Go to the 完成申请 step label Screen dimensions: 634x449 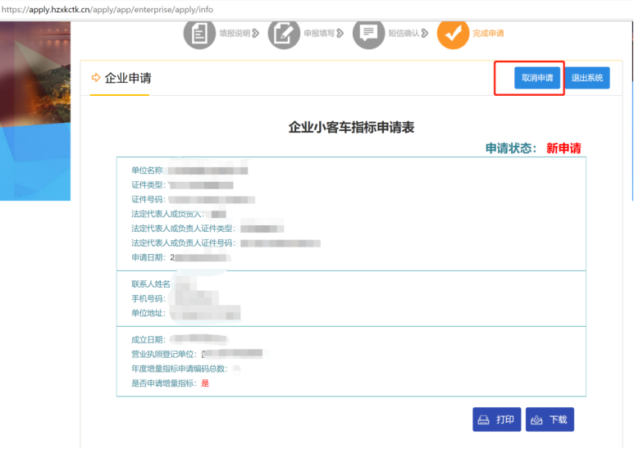point(488,34)
